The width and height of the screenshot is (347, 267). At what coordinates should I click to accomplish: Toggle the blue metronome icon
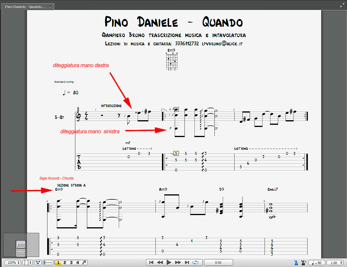(x=296, y=263)
